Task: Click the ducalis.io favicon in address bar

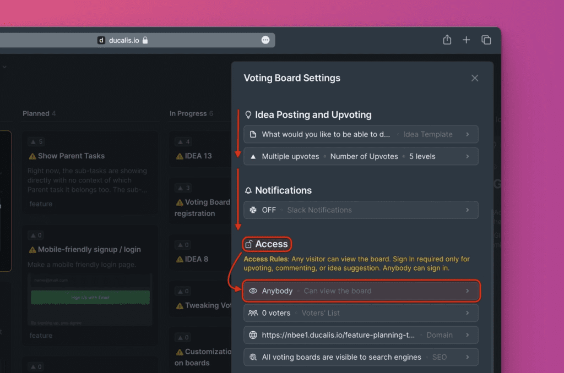Action: (101, 40)
